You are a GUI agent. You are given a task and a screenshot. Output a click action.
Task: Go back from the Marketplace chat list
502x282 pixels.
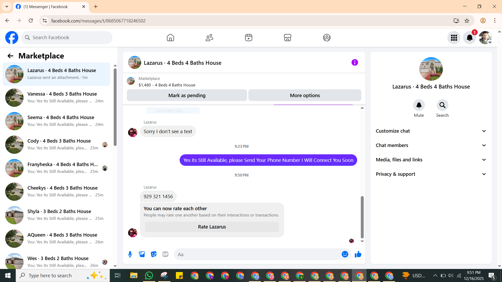point(10,56)
